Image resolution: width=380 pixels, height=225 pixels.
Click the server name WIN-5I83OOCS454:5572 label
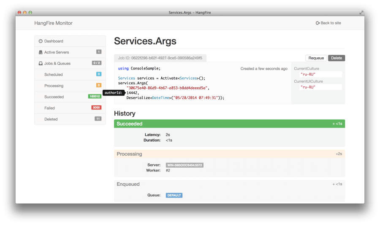tap(185, 165)
